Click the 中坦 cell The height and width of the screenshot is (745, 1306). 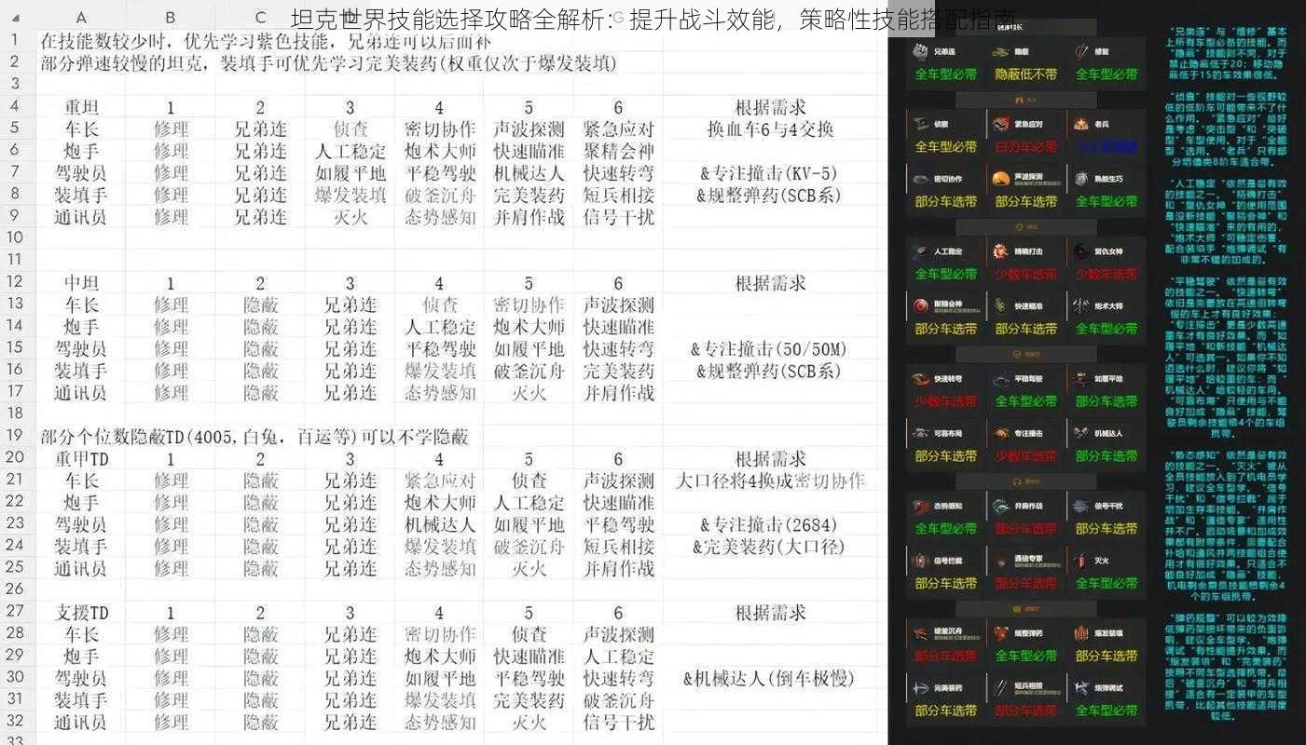pyautogui.click(x=81, y=282)
